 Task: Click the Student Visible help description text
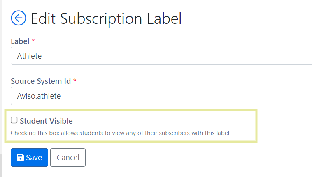[120, 133]
